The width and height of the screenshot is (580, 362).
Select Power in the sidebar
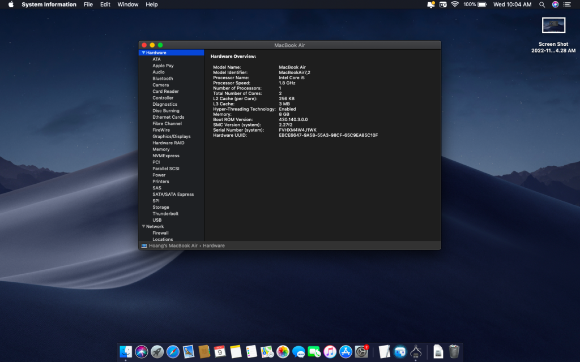tap(159, 175)
